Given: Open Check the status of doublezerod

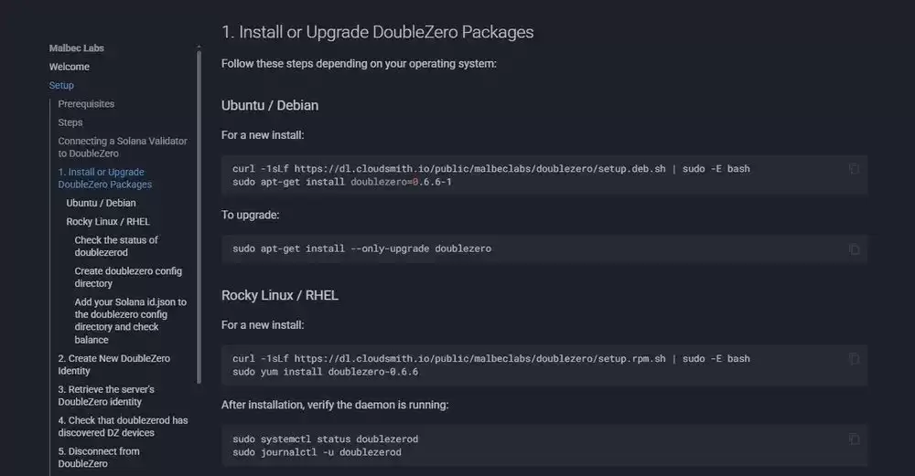Looking at the screenshot, I should (x=116, y=246).
